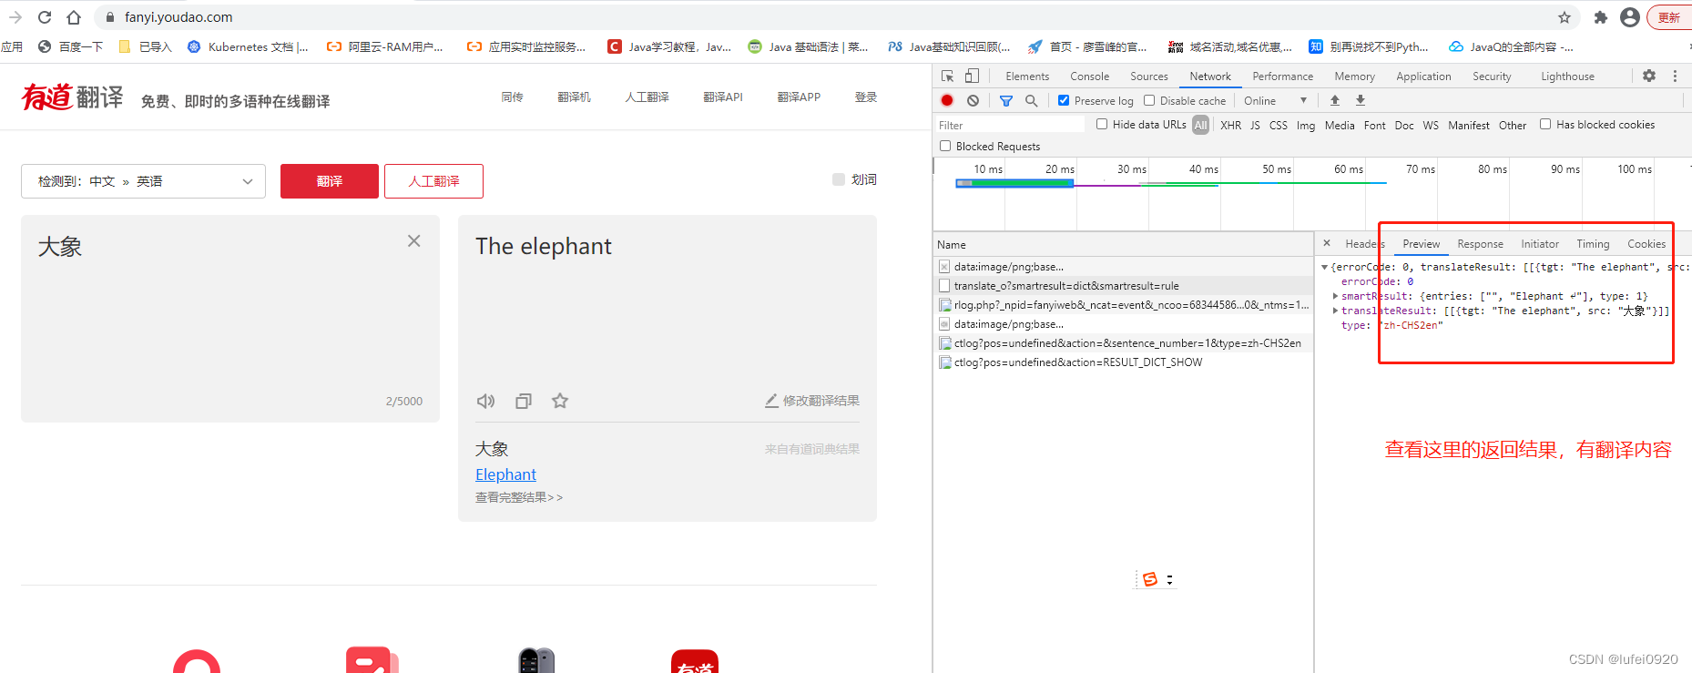Image resolution: width=1692 pixels, height=673 pixels.
Task: Open the Response tab
Action: coord(1480,244)
